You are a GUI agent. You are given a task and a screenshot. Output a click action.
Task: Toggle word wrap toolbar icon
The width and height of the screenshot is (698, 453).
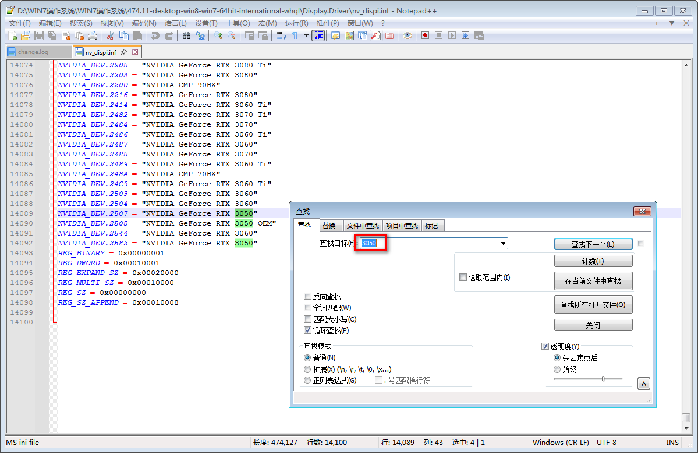click(281, 35)
